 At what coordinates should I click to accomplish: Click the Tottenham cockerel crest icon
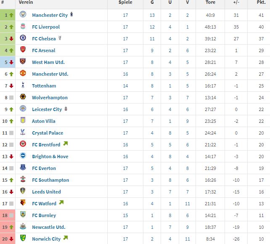coord(23,85)
